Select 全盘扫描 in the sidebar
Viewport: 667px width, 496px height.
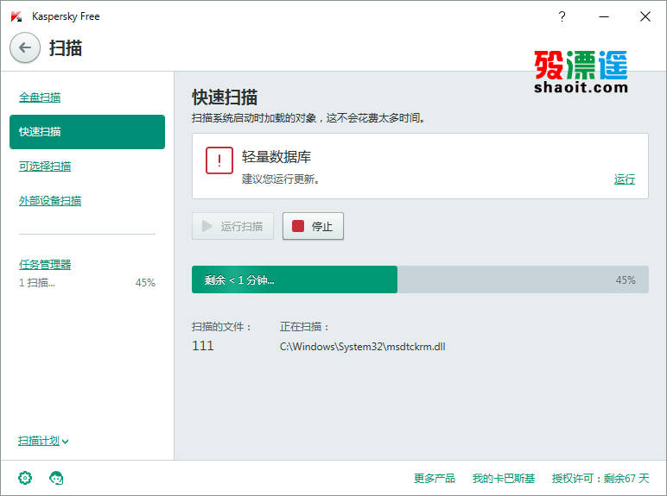(x=40, y=97)
